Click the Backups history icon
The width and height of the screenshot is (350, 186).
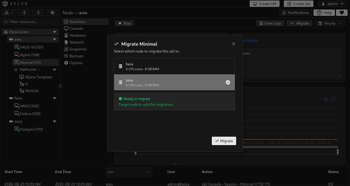click(66, 56)
